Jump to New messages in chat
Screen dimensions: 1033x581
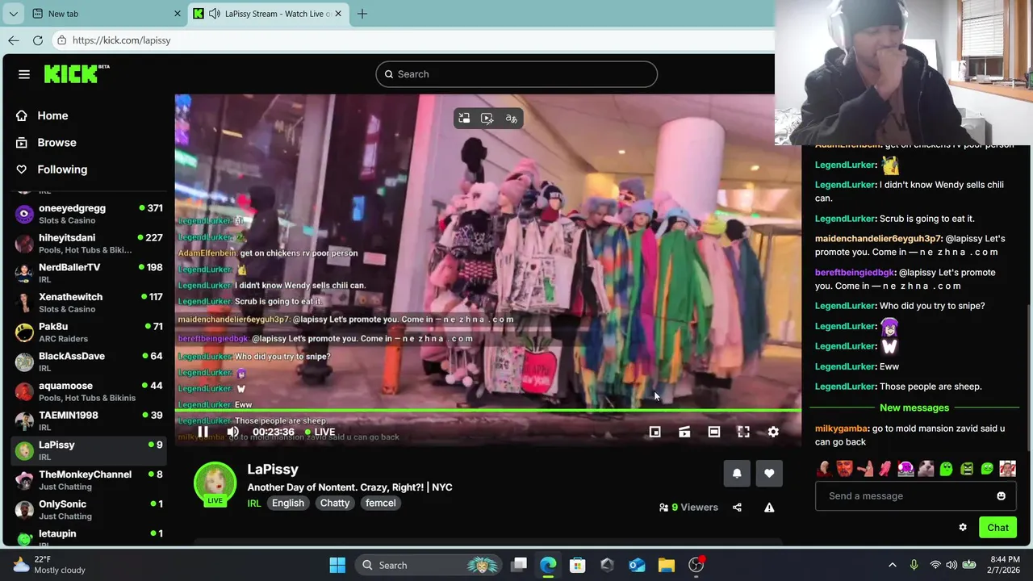coord(914,408)
